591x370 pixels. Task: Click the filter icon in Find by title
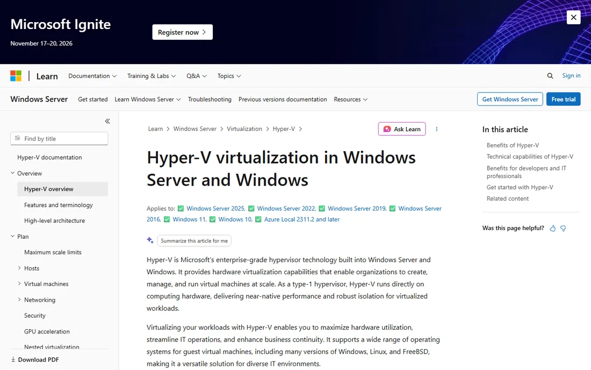(x=17, y=138)
